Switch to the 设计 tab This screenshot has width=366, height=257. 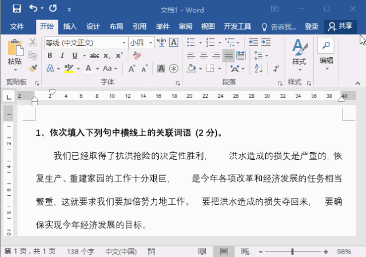[x=93, y=26]
